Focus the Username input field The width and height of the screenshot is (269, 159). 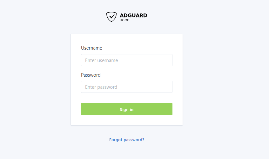(x=127, y=60)
